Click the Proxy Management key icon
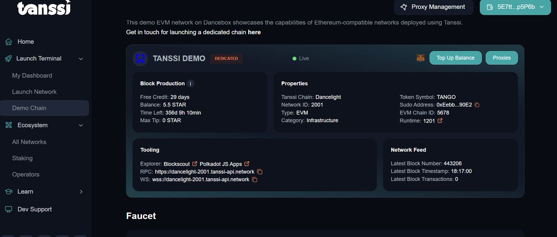This screenshot has height=237, width=557. [403, 7]
